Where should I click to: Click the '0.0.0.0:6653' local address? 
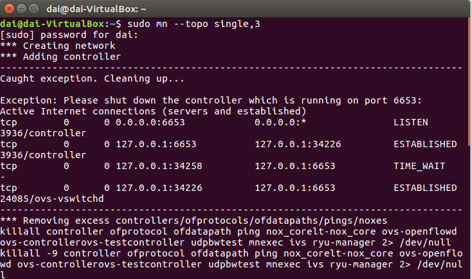coord(150,122)
